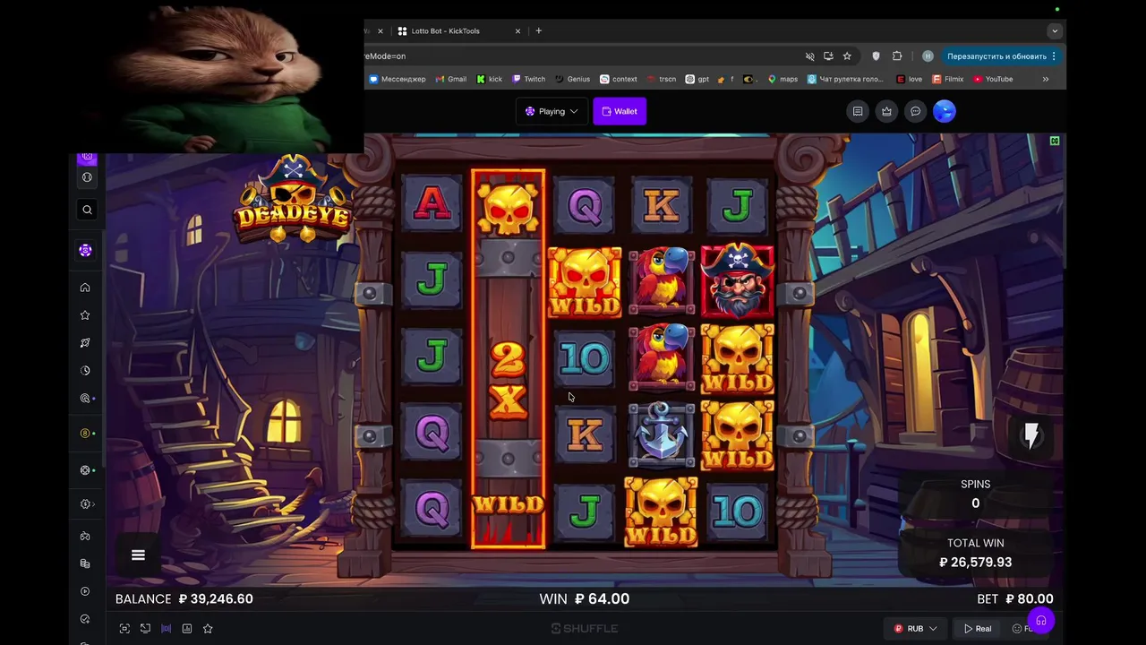Image resolution: width=1146 pixels, height=645 pixels.
Task: Open the casino chip icon in sidebar
Action: [x=85, y=251]
